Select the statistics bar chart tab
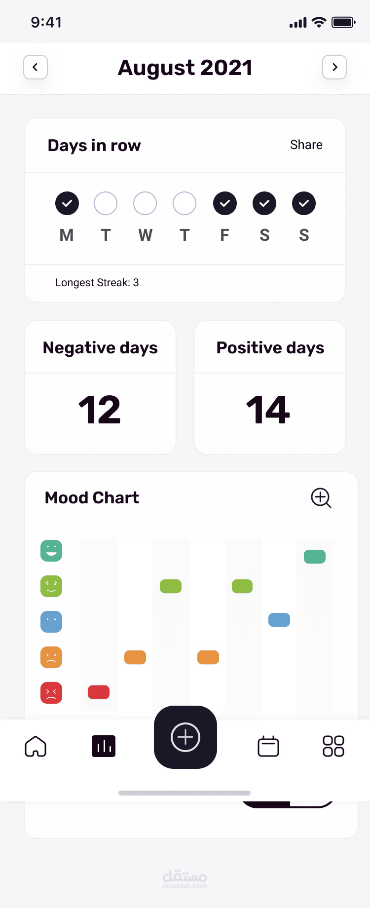The width and height of the screenshot is (370, 908). tap(104, 746)
